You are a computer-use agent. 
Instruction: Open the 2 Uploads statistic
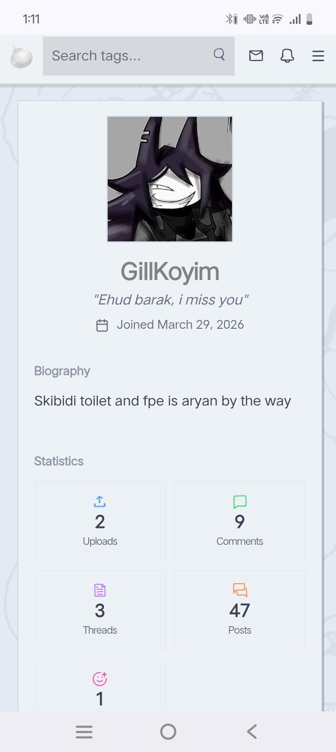(x=100, y=522)
